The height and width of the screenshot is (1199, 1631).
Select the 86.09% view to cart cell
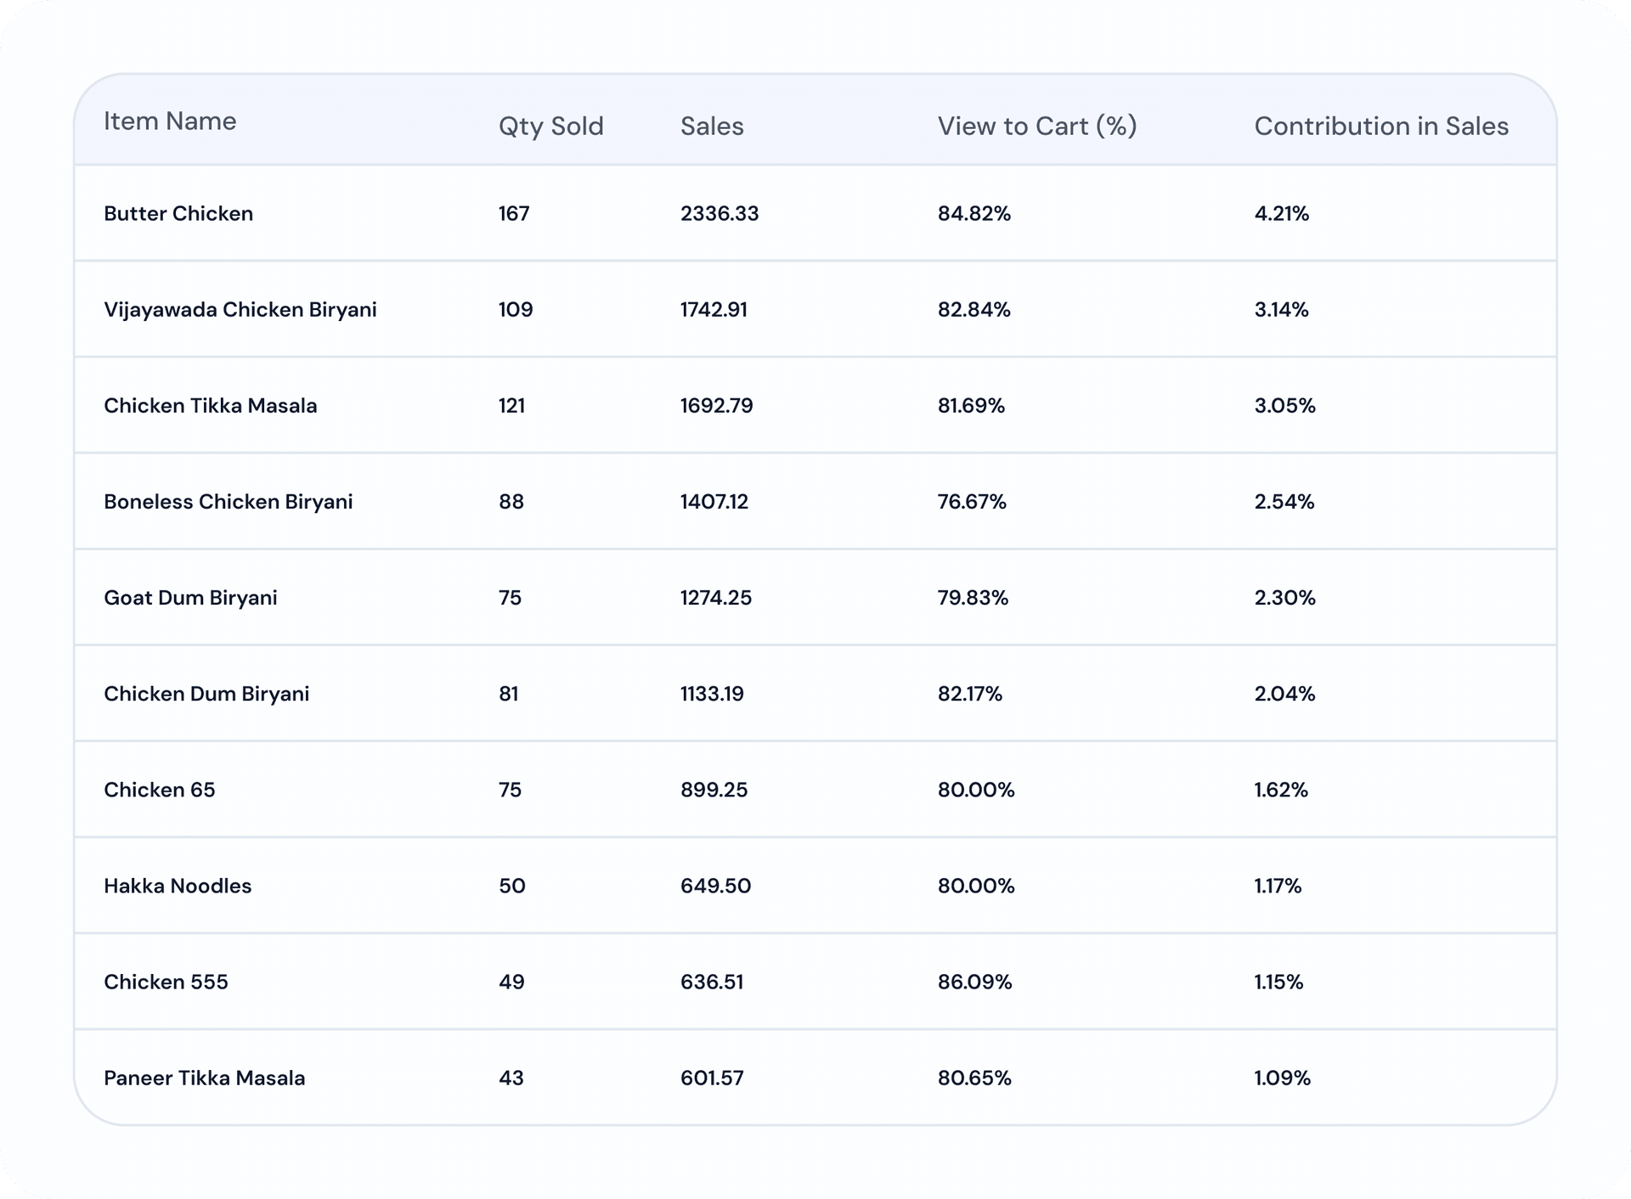[975, 982]
